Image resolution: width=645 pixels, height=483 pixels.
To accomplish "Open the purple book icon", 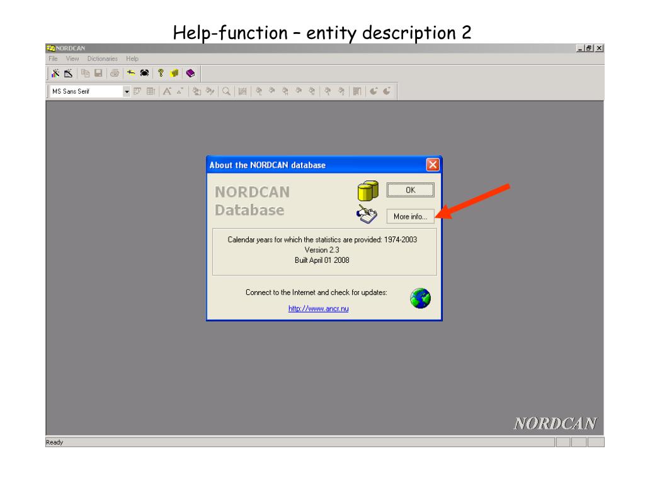I will pyautogui.click(x=190, y=74).
